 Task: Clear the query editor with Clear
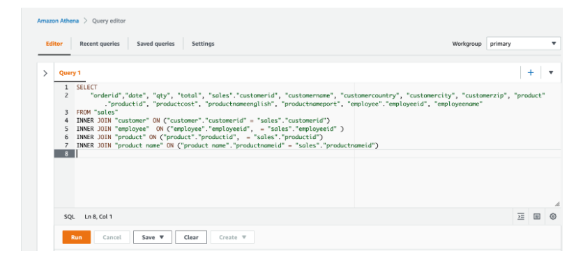click(191, 237)
